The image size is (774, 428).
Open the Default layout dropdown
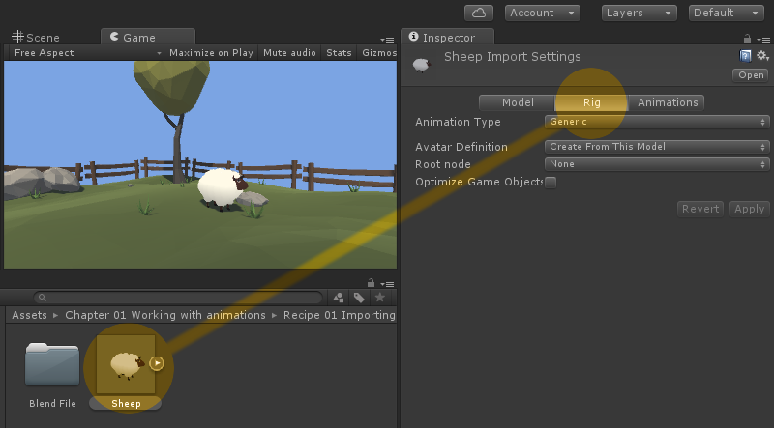(x=727, y=13)
